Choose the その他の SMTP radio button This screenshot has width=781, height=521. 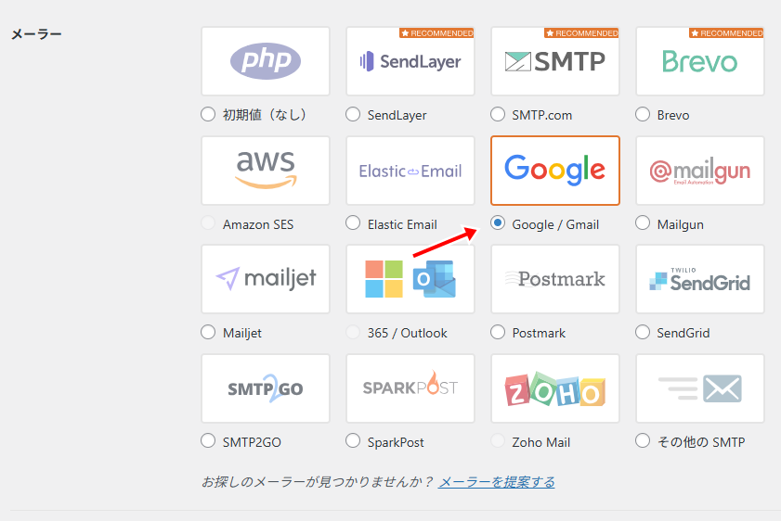click(x=643, y=440)
